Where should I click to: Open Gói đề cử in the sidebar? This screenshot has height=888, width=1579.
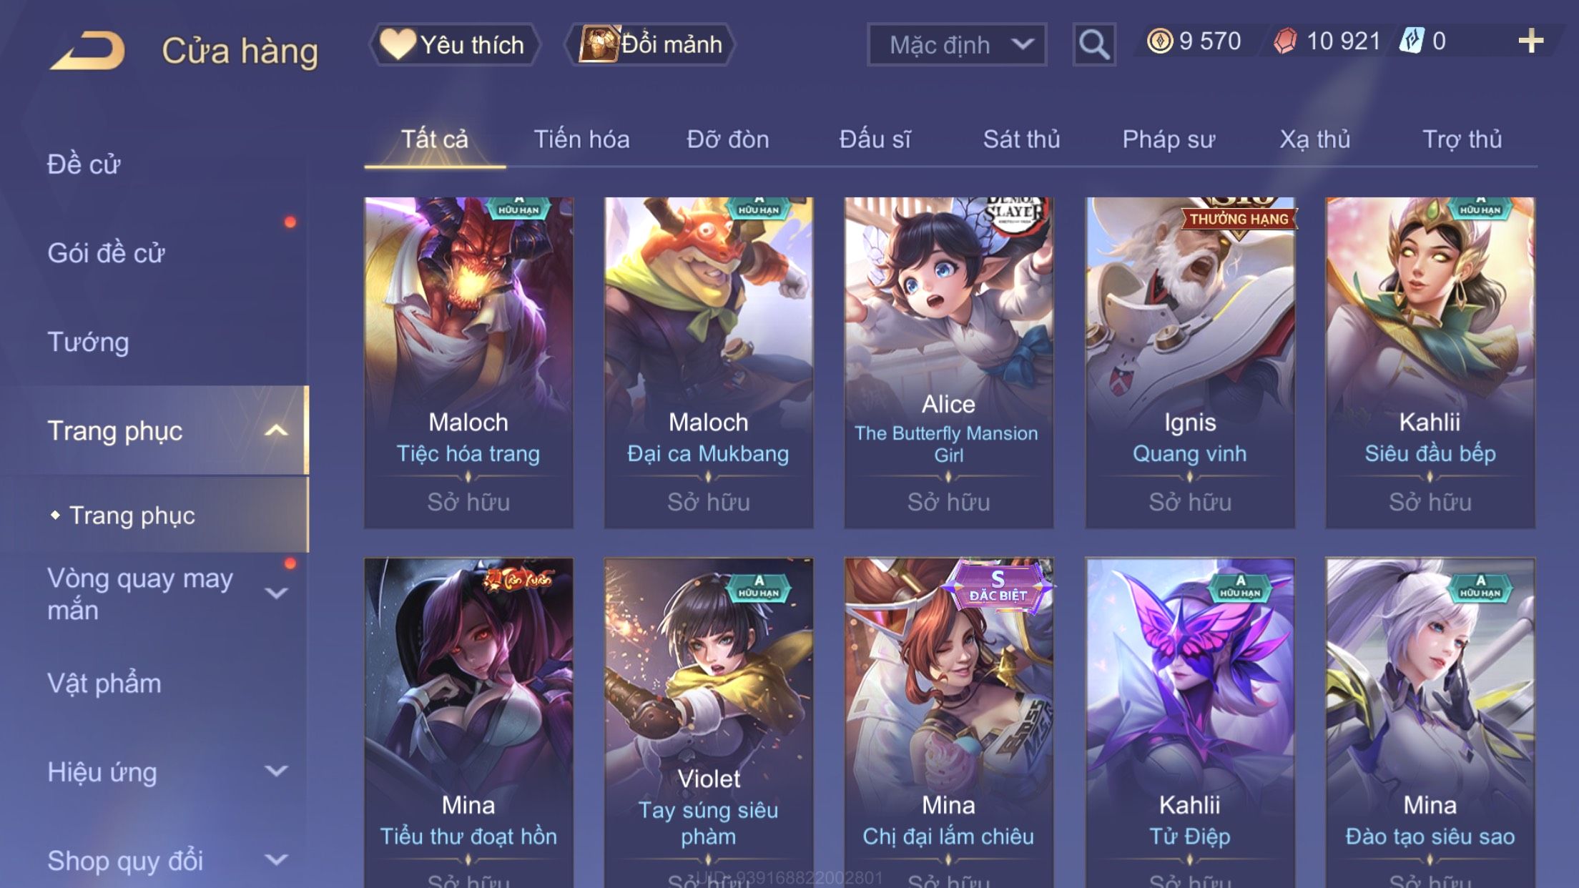106,253
